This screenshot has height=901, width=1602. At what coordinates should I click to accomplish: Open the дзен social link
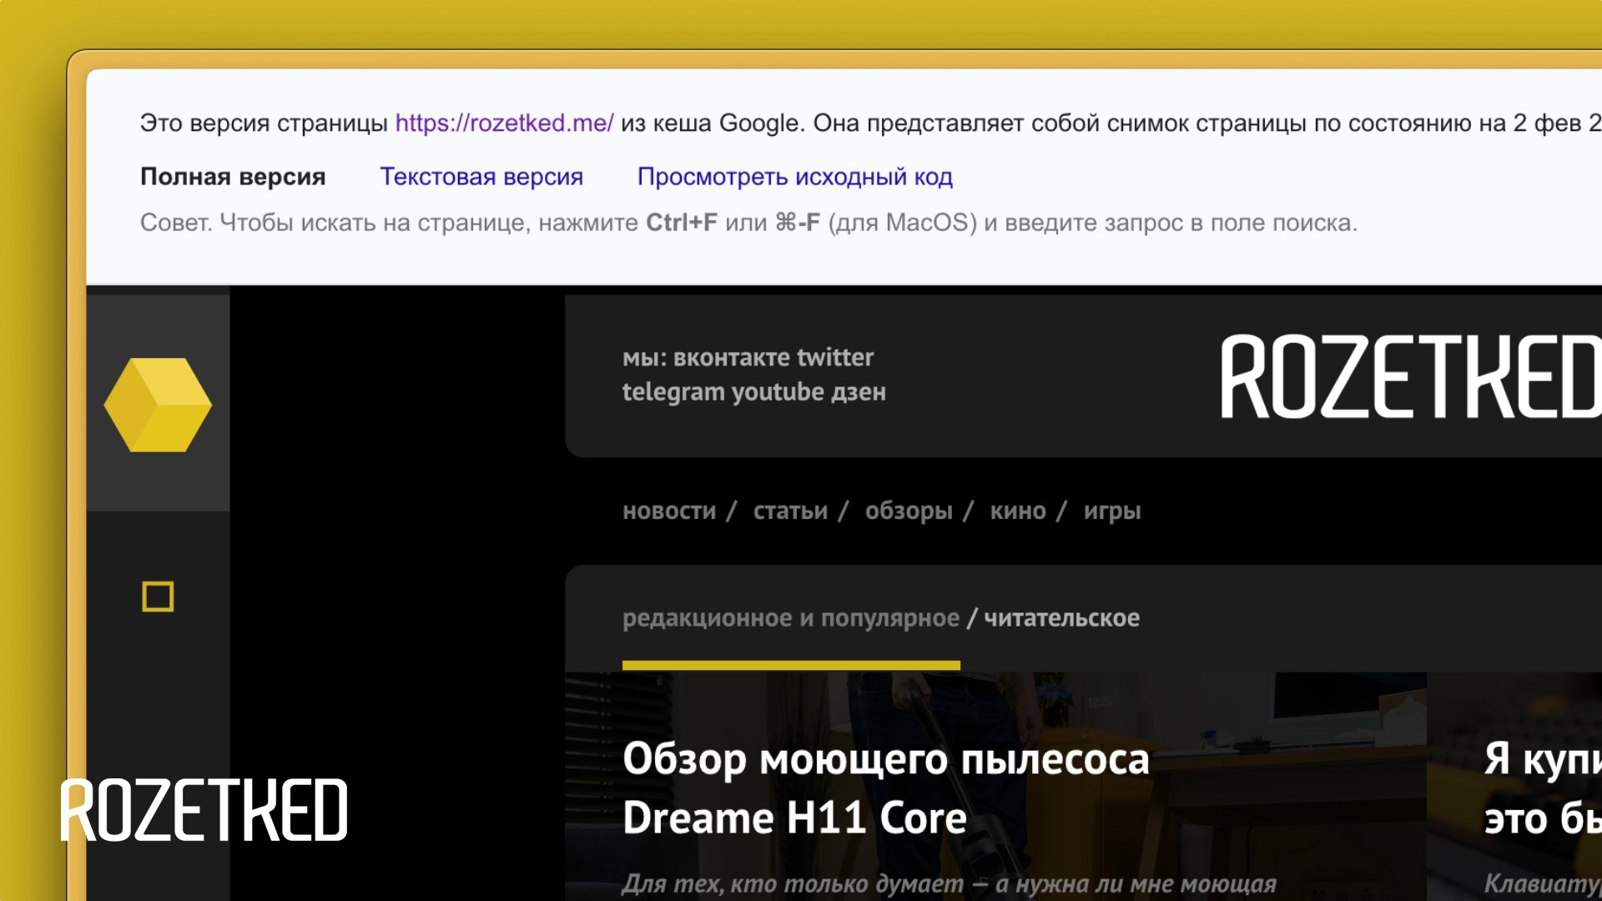860,391
